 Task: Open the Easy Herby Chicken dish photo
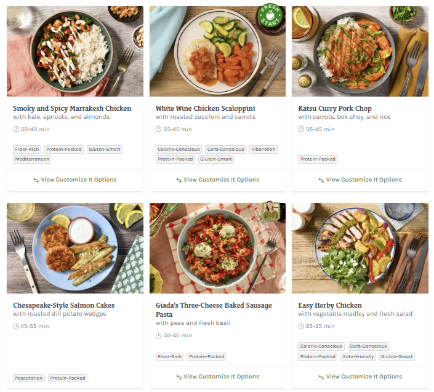pyautogui.click(x=360, y=248)
